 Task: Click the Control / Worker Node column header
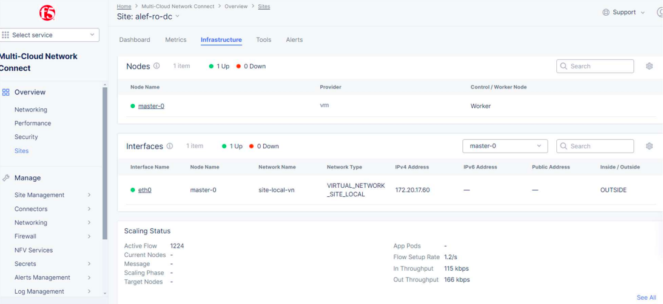point(499,87)
